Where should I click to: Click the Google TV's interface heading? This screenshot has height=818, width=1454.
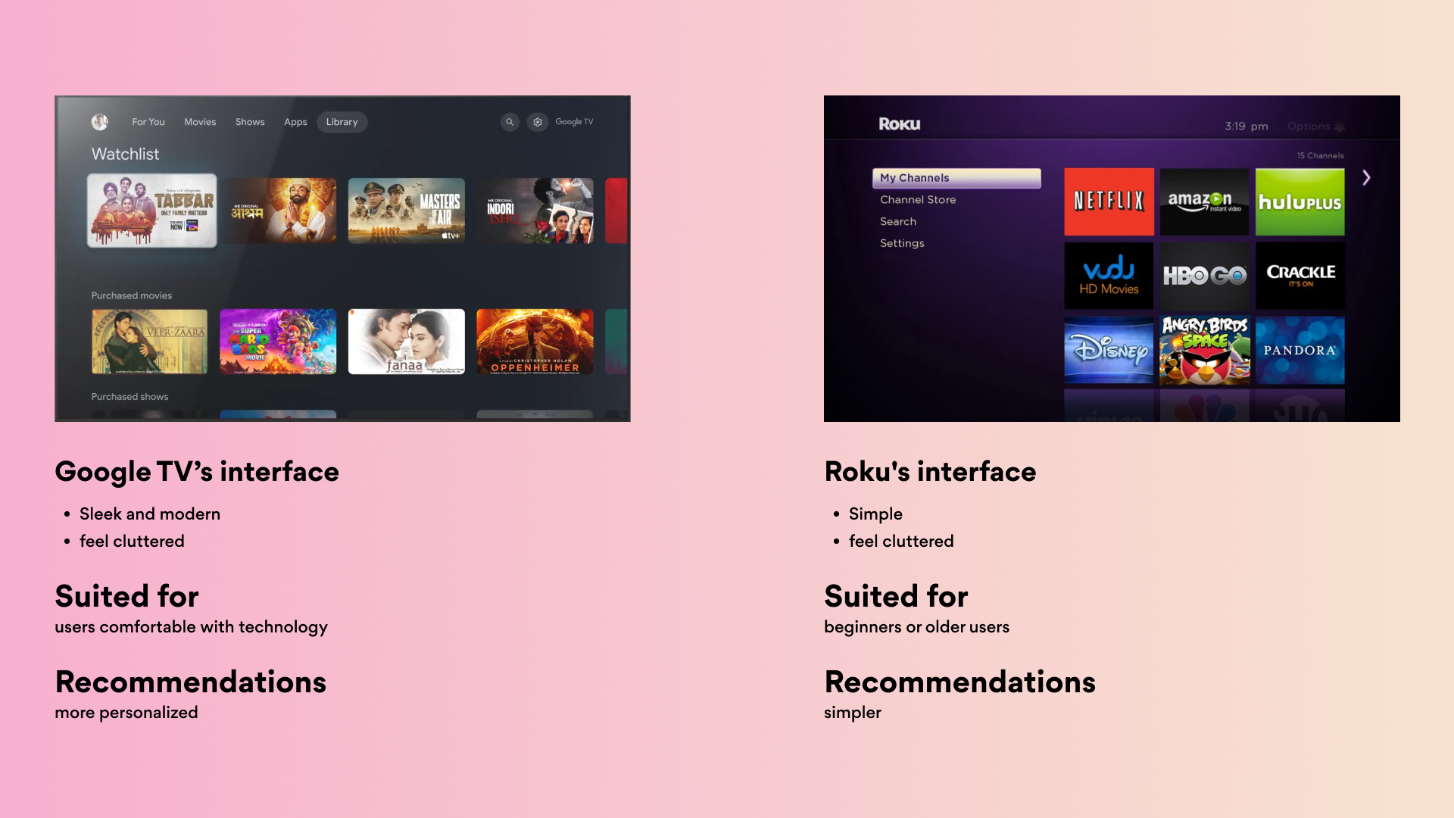(x=197, y=472)
